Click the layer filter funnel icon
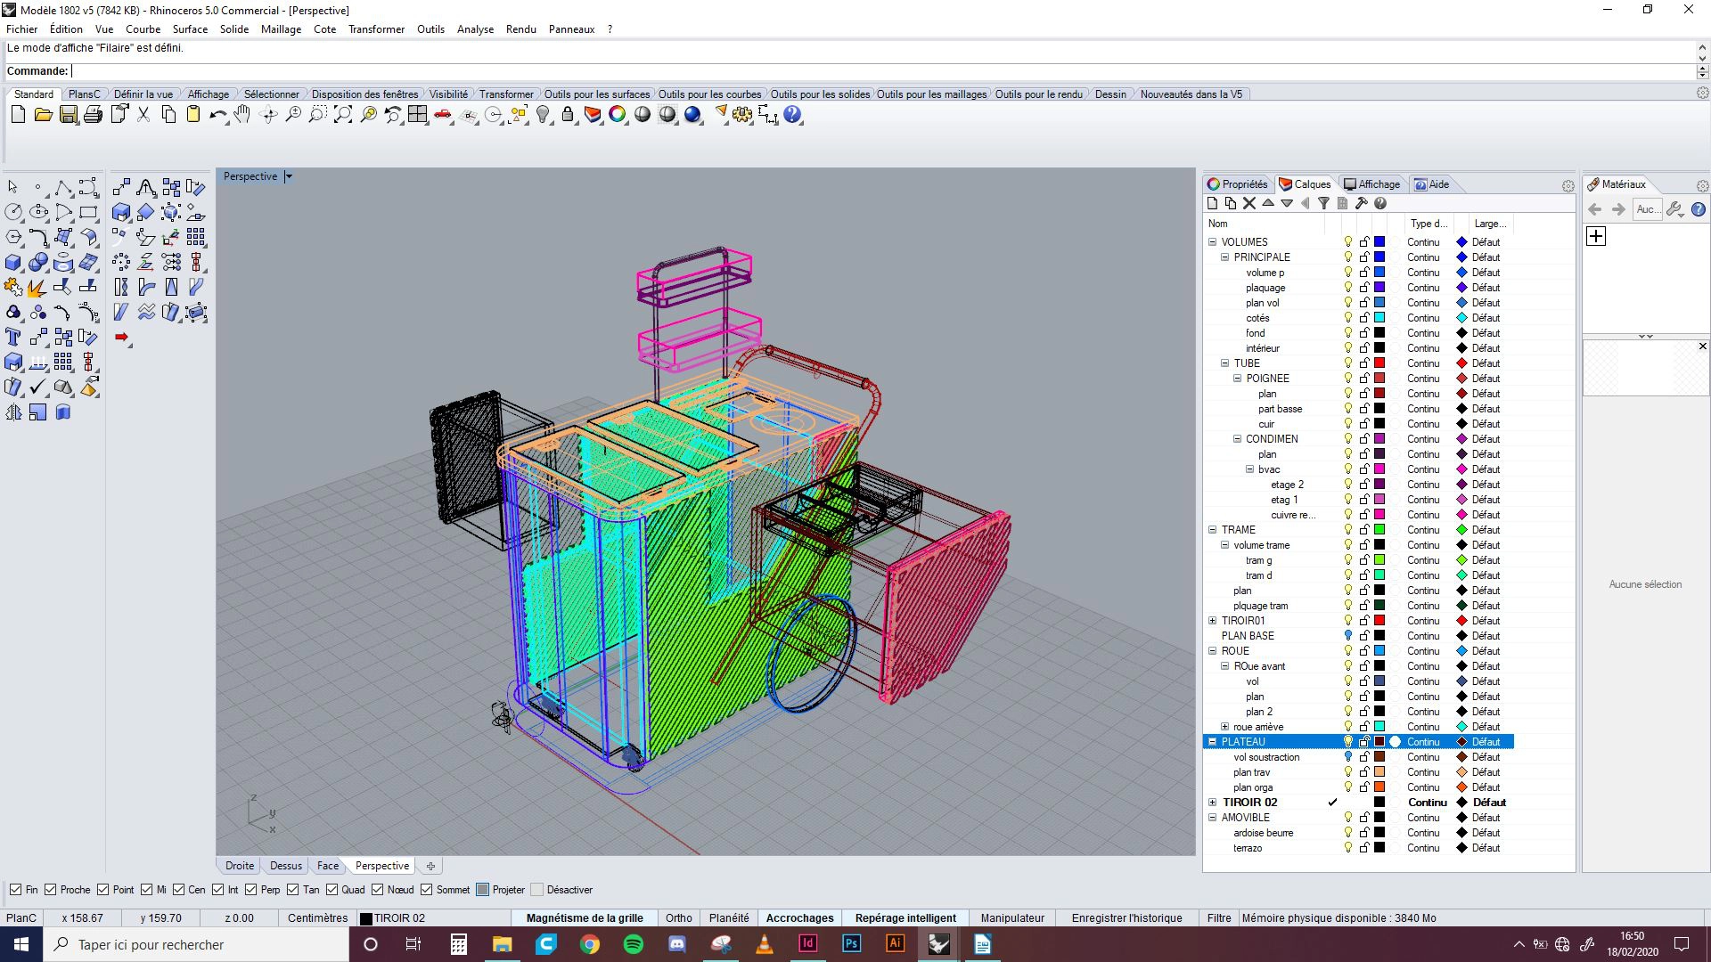The height and width of the screenshot is (962, 1711). [1323, 203]
